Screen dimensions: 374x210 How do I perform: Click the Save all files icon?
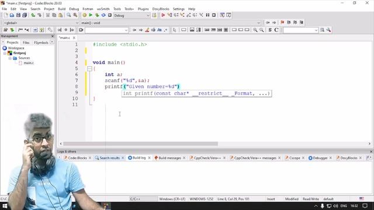click(x=25, y=15)
